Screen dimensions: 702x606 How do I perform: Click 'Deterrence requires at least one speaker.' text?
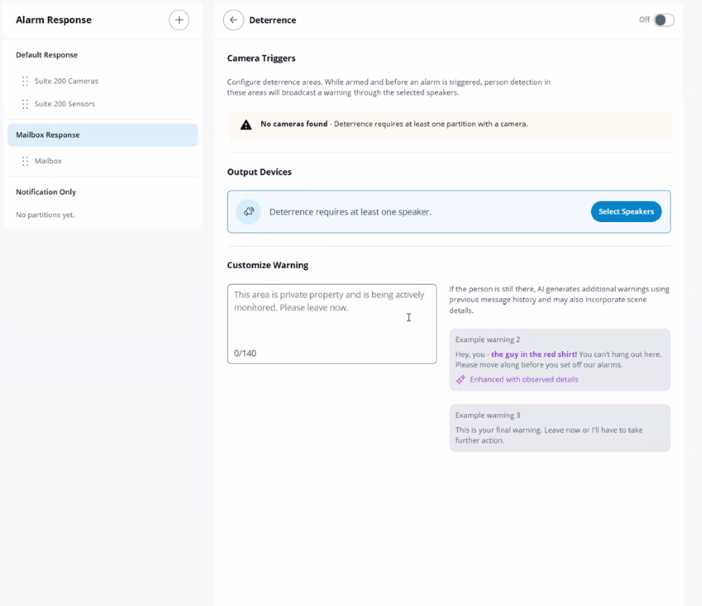point(350,212)
